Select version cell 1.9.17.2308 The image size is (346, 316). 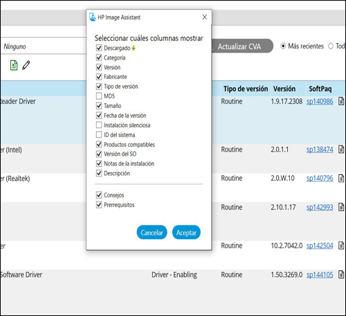click(x=286, y=101)
